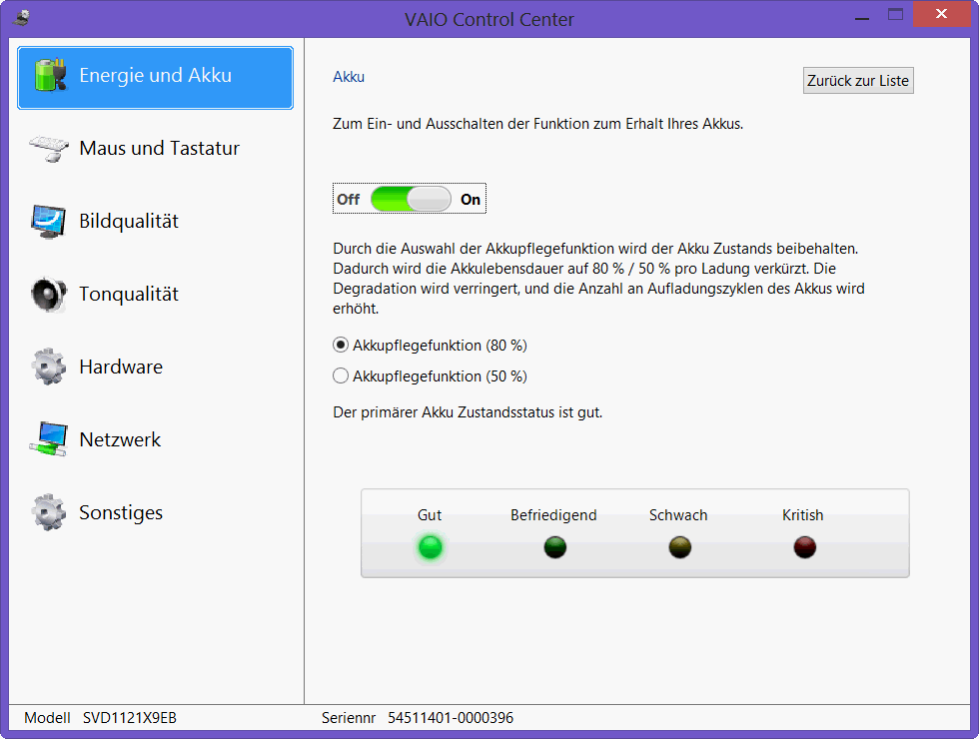This screenshot has width=979, height=739.
Task: Click the keyboard icon for Maus und Tastatur
Action: pos(49,149)
